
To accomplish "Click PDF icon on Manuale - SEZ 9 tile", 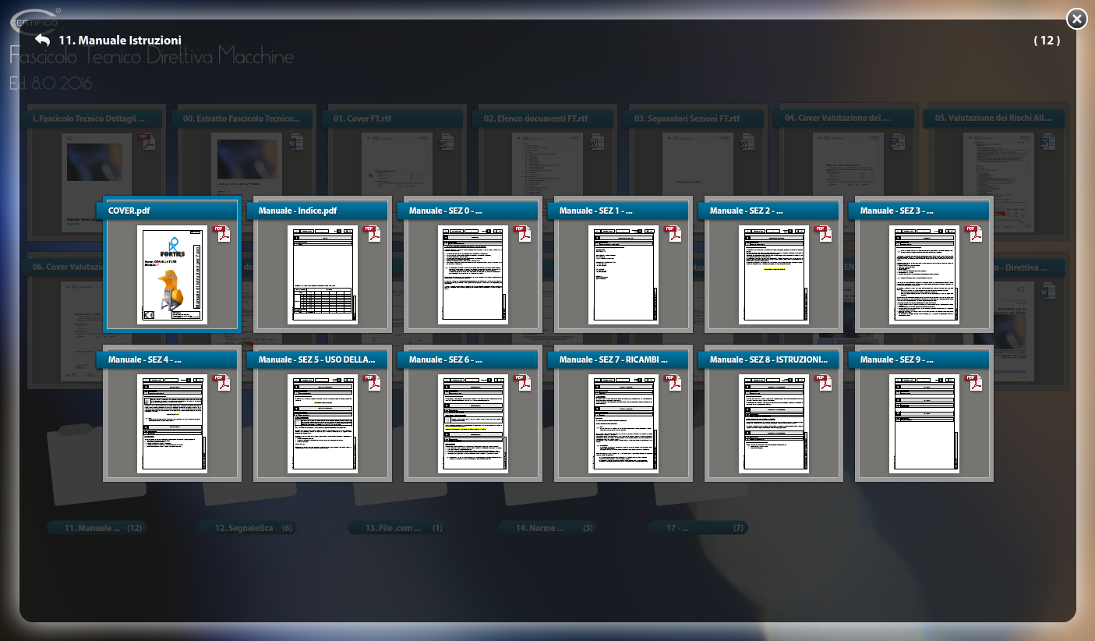I will point(975,383).
